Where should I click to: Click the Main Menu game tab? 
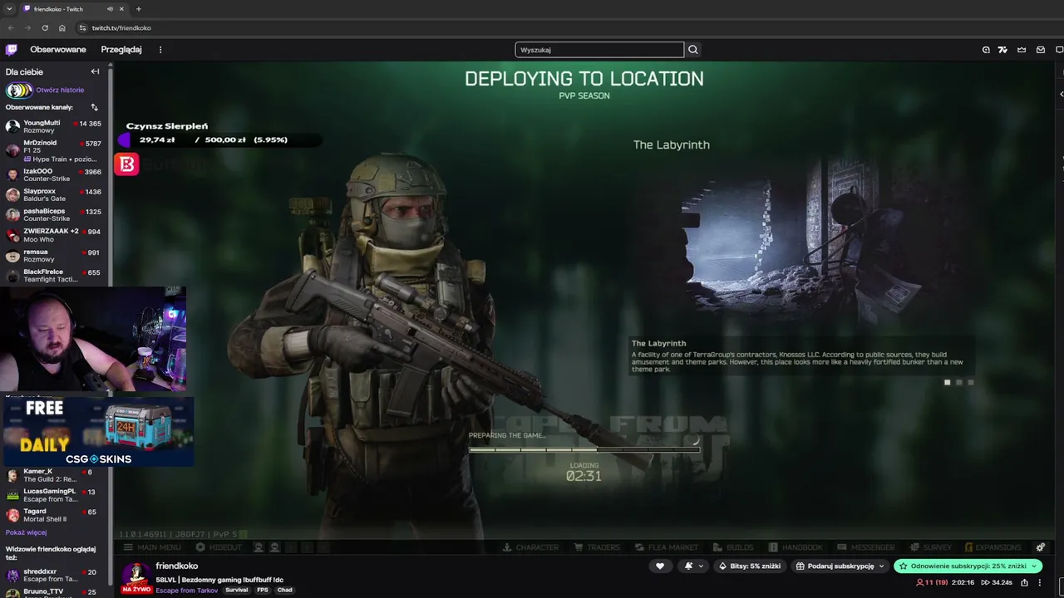click(x=152, y=547)
